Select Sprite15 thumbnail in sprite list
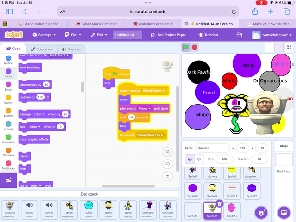296x222 pixels. (232, 210)
